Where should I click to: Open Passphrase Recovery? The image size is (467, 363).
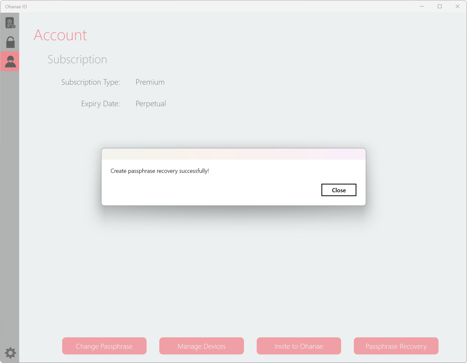coord(396,346)
